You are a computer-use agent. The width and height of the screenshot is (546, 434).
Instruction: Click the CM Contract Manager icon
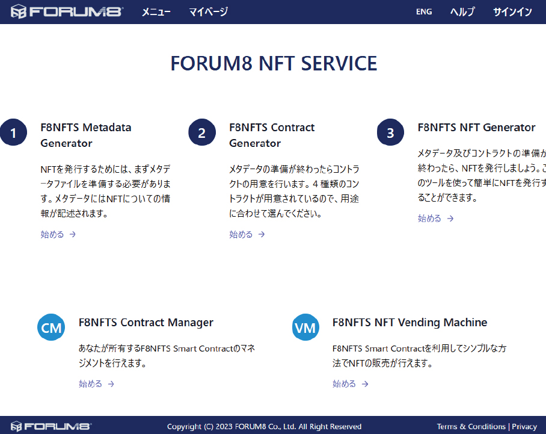[x=51, y=327]
